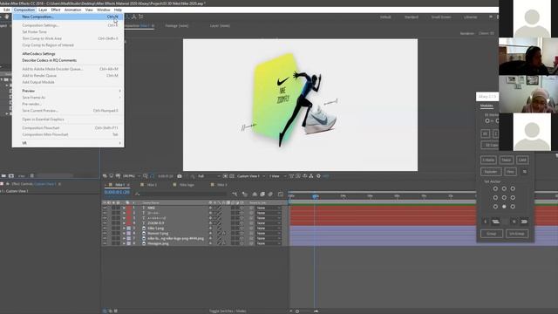Toggle motion blur icon in timeline
This screenshot has width=558, height=314.
coord(270,194)
